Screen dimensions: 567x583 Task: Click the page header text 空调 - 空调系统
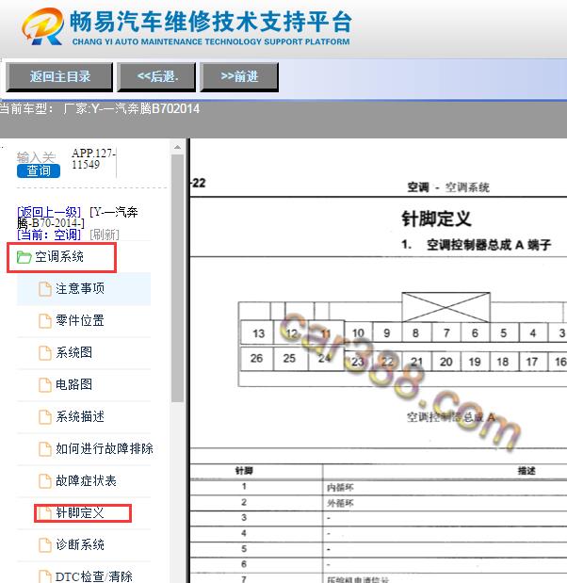(448, 187)
